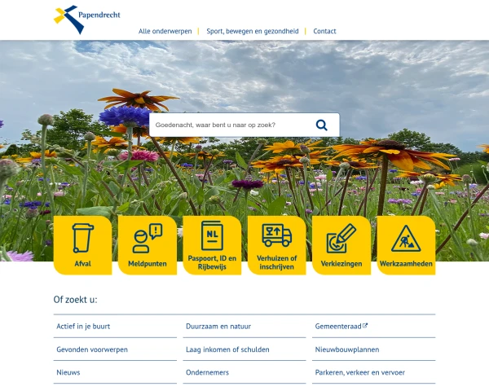Viewport: 489px width, 391px height.
Task: Open the Meldpunten tile
Action: tap(147, 245)
